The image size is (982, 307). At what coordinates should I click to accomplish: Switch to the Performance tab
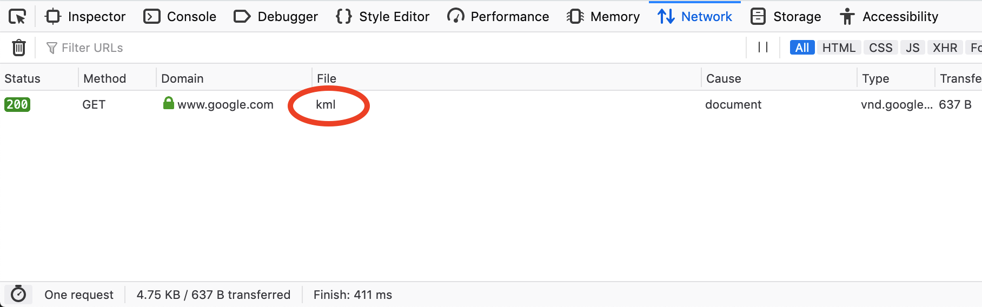click(x=498, y=17)
